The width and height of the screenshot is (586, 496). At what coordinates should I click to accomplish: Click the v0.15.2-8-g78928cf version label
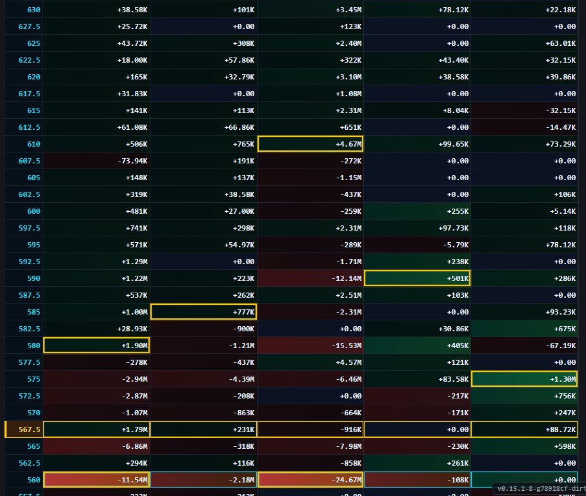541,488
